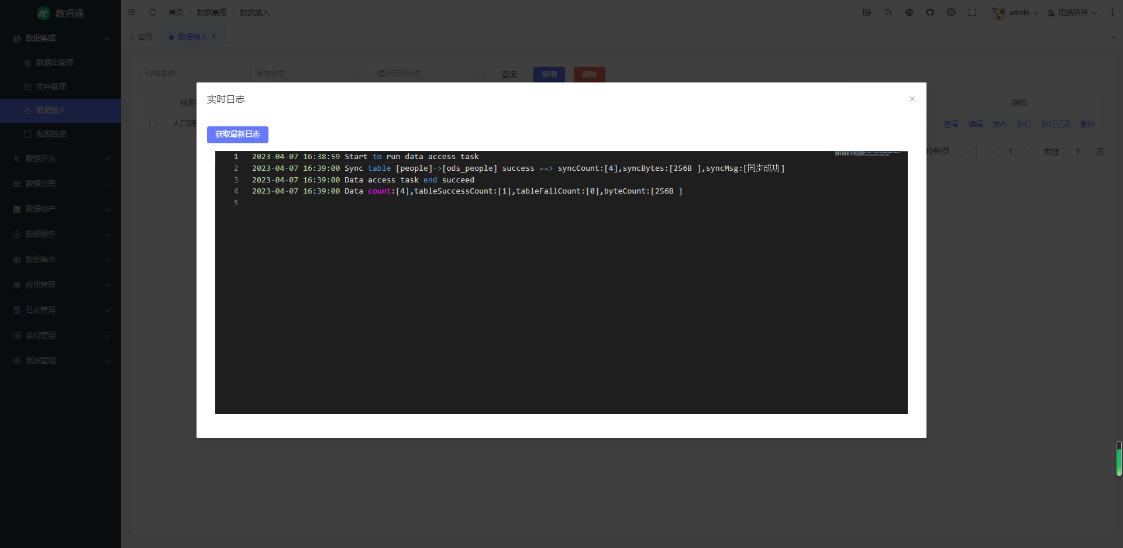Focus 任务名称 search field
This screenshot has width=1123, height=548.
(191, 74)
